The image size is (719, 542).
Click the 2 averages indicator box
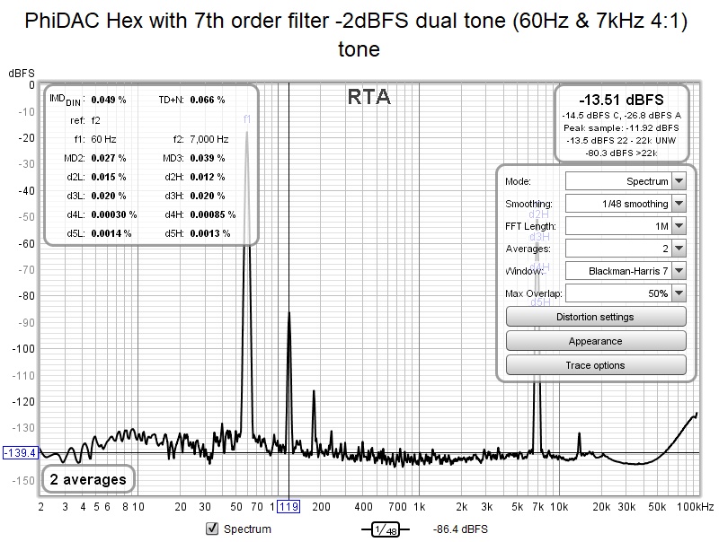(x=88, y=479)
